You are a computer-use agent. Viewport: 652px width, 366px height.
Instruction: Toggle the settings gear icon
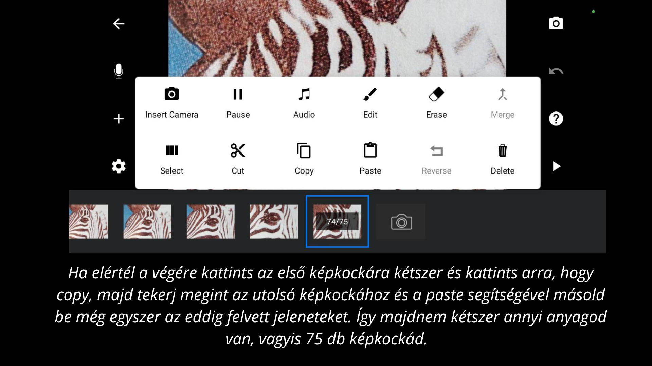pyautogui.click(x=118, y=166)
